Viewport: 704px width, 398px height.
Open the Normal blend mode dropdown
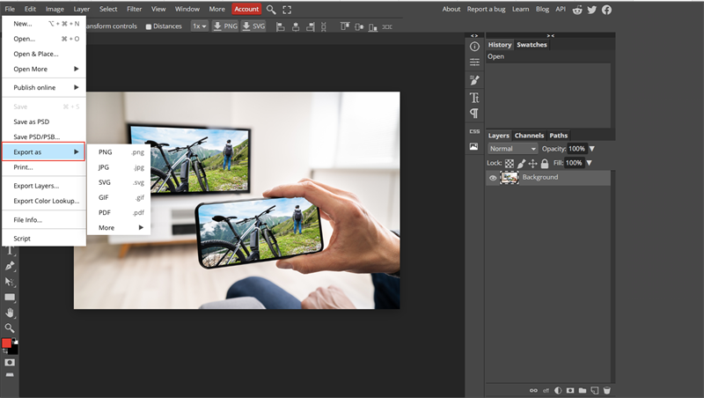[512, 149]
